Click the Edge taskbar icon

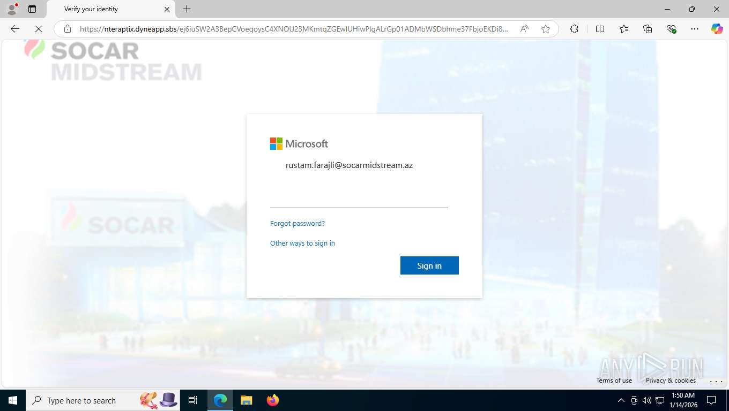tap(220, 400)
